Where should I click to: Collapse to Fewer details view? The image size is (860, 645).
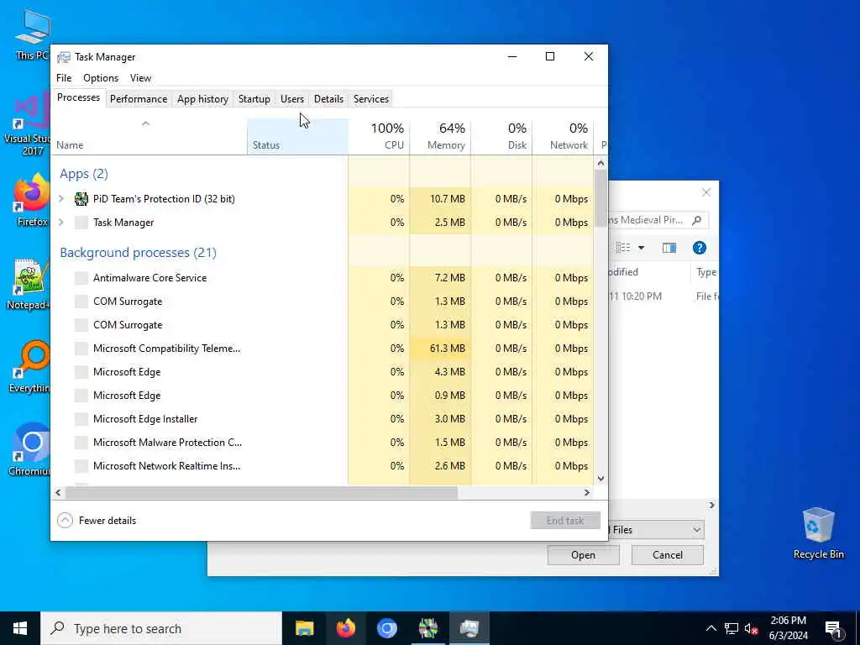click(97, 521)
